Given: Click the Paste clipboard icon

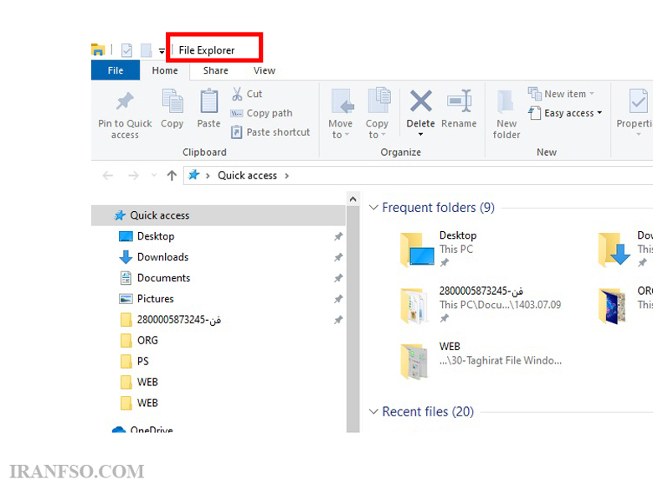Looking at the screenshot, I should pyautogui.click(x=208, y=101).
